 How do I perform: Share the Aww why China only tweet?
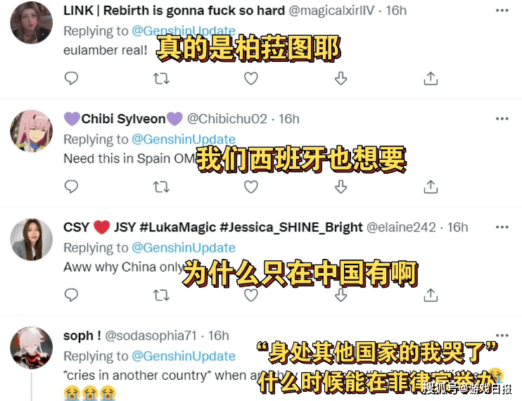pos(431,295)
